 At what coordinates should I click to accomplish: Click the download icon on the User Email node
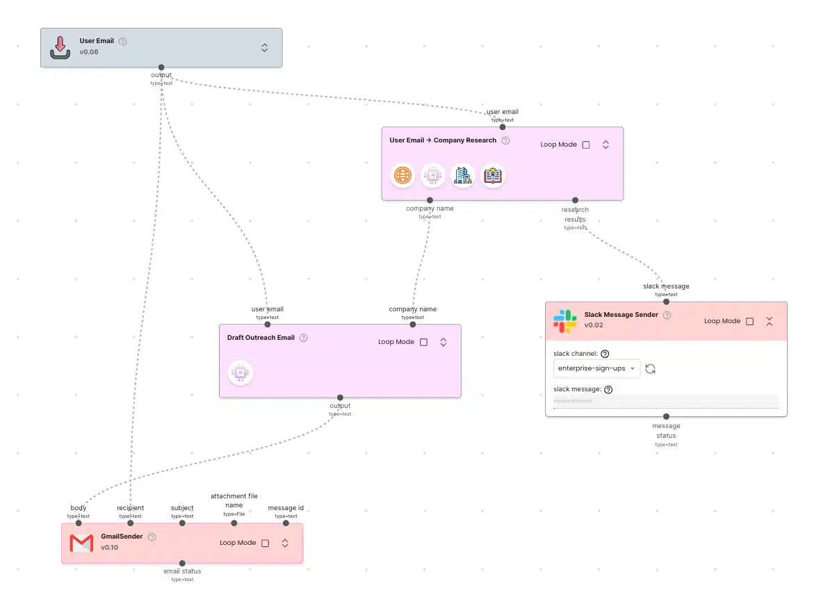60,47
